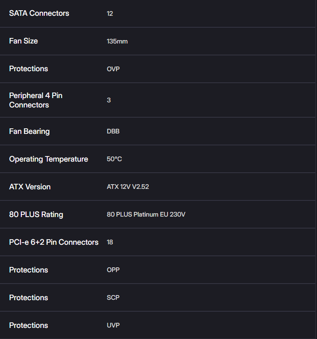The width and height of the screenshot is (317, 339).
Task: Click the 80 PLUS Rating label
Action: tap(36, 214)
